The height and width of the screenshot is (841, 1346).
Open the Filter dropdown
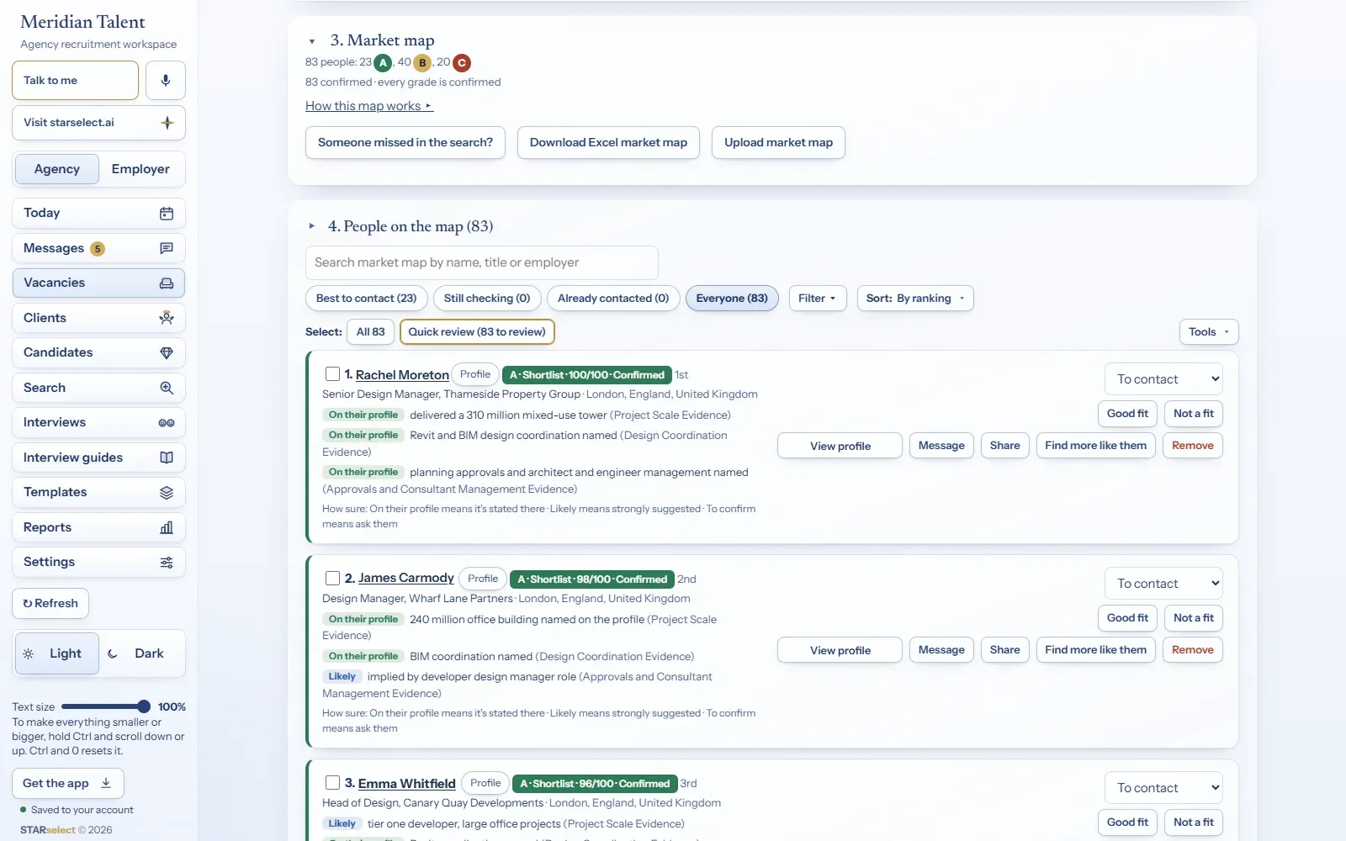click(818, 299)
